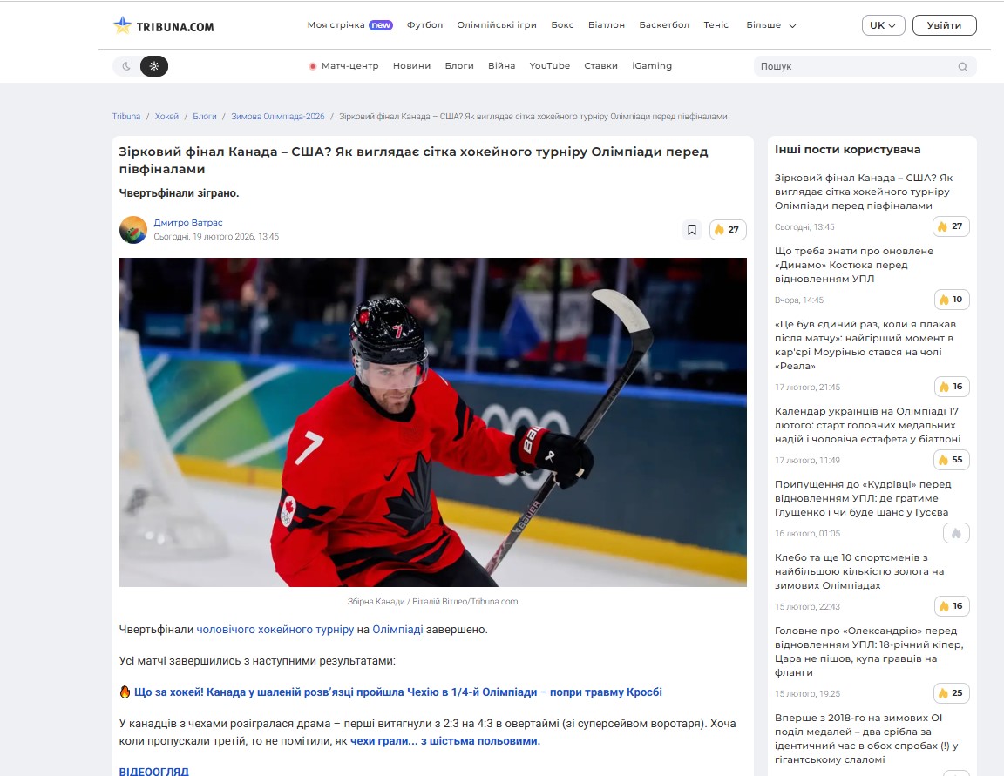The width and height of the screenshot is (1004, 776).
Task: Open the Бокс section
Action: coord(562,25)
